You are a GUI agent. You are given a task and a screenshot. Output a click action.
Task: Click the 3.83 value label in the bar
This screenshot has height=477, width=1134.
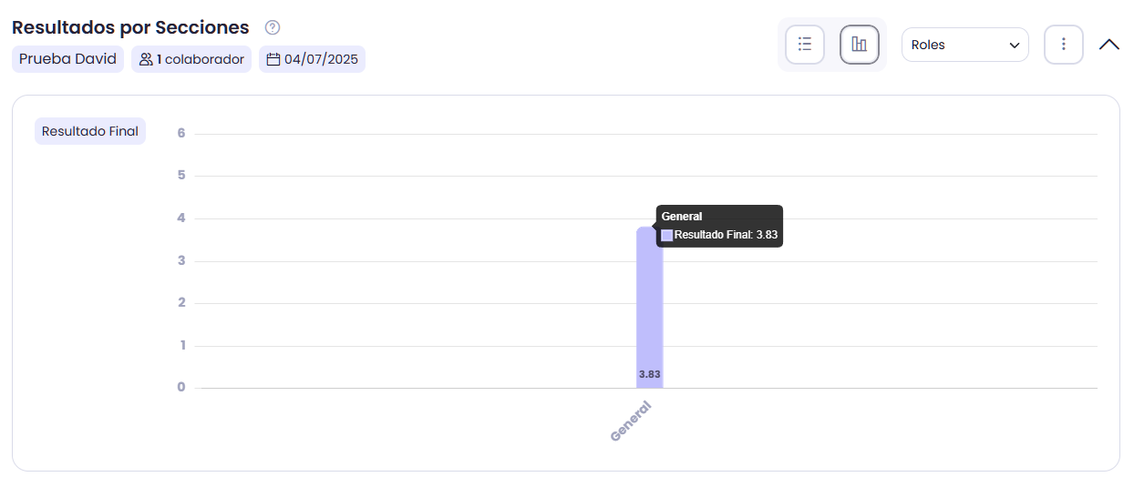coord(649,374)
